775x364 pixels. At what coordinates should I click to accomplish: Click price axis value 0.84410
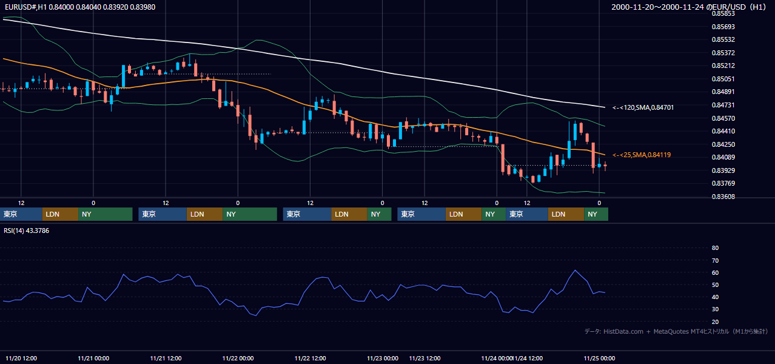pyautogui.click(x=723, y=131)
